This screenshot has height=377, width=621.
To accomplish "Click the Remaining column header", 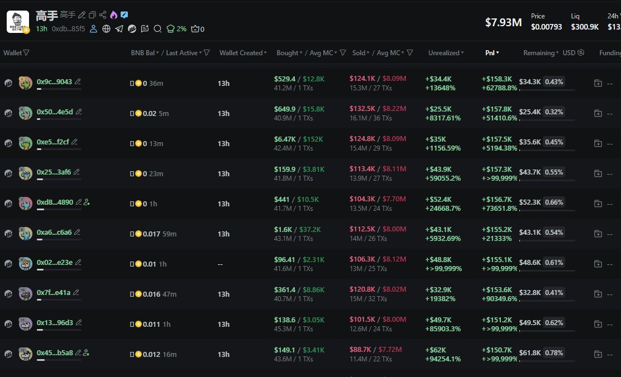I will click(x=539, y=53).
